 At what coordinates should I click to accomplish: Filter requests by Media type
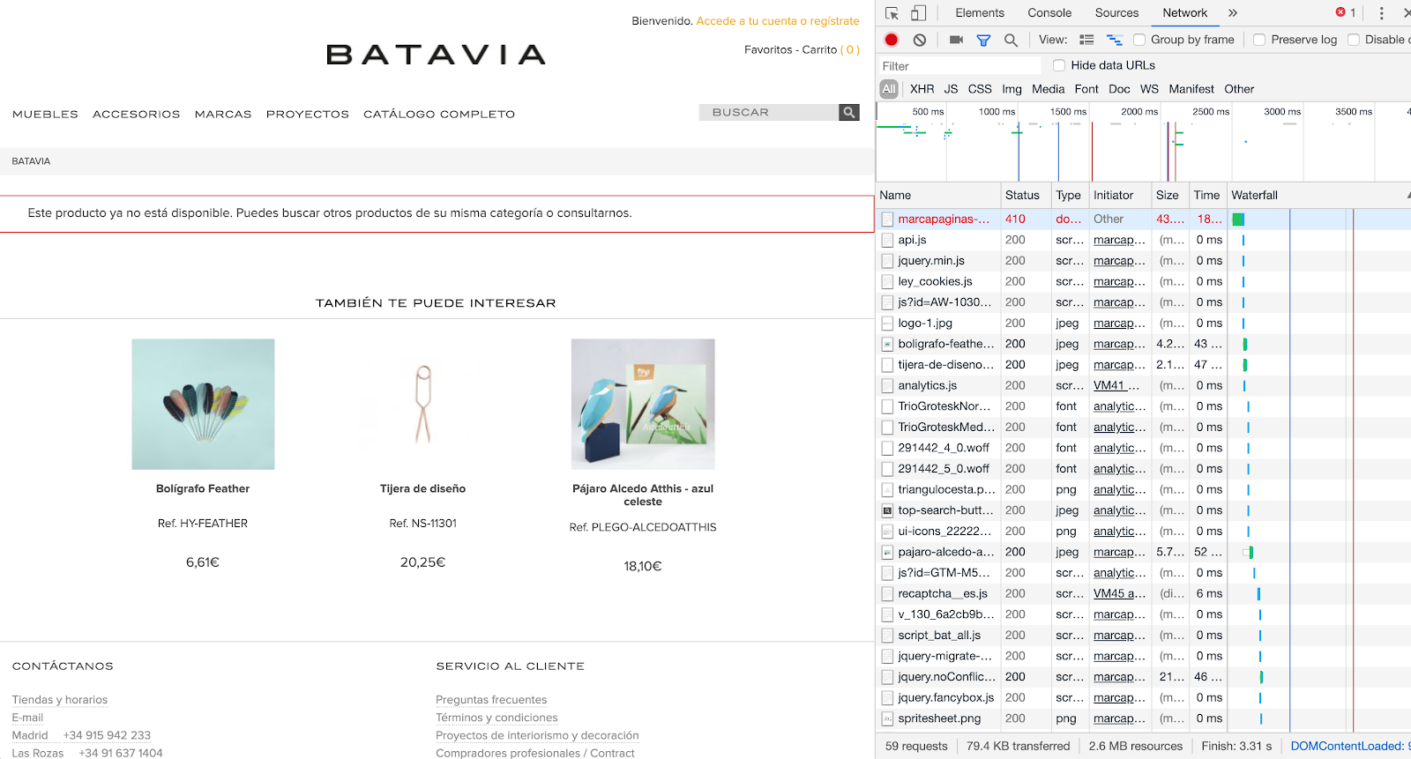click(1048, 89)
